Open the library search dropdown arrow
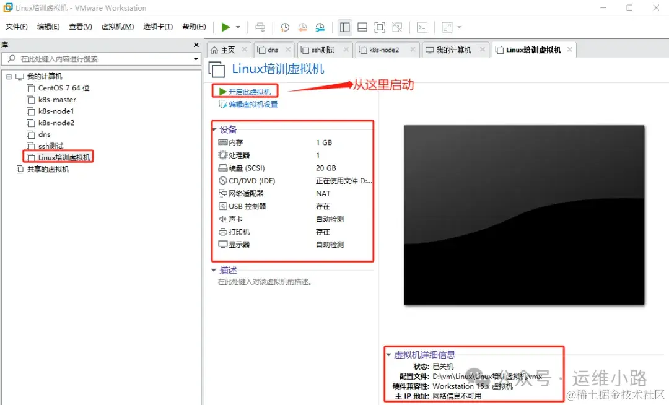Image resolution: width=669 pixels, height=405 pixels. (x=196, y=59)
